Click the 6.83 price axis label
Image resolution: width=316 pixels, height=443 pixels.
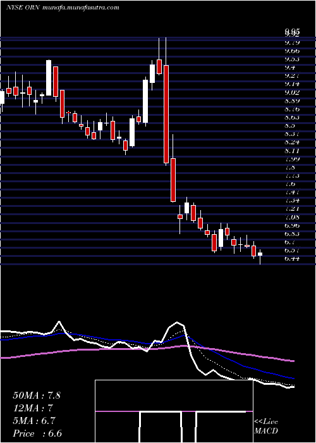click(x=292, y=234)
